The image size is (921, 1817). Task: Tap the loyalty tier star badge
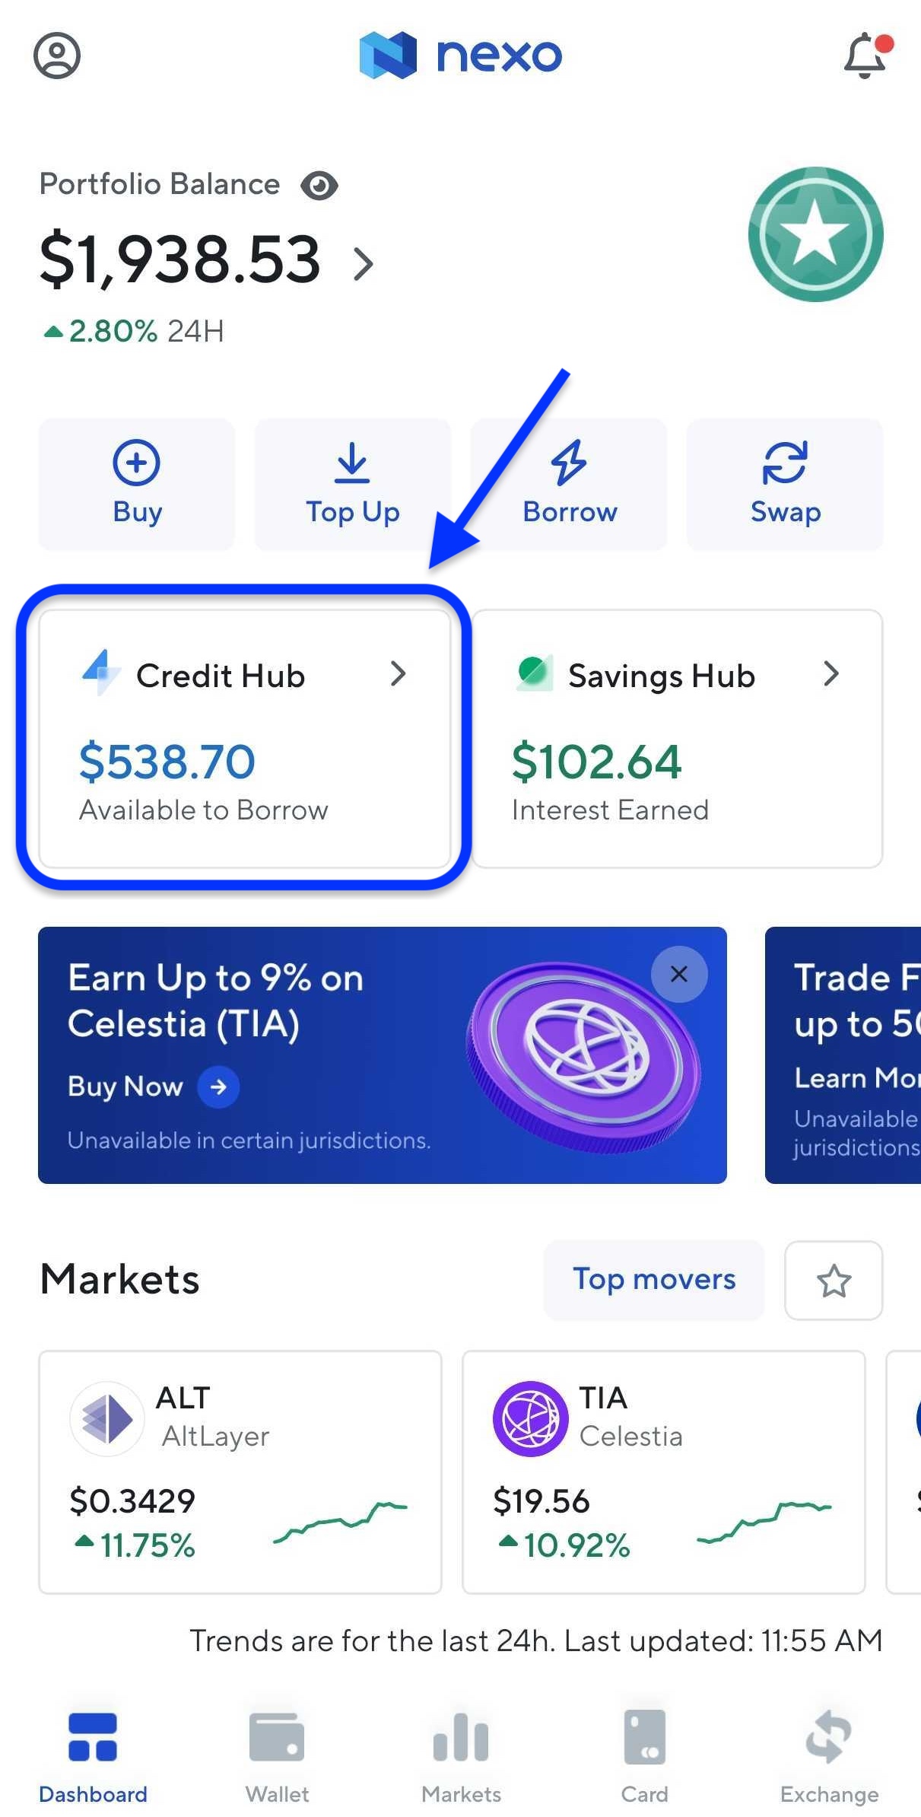tap(815, 233)
